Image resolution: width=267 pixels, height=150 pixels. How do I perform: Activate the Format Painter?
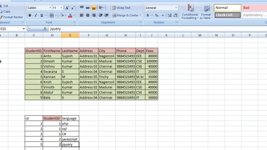(x=12, y=17)
